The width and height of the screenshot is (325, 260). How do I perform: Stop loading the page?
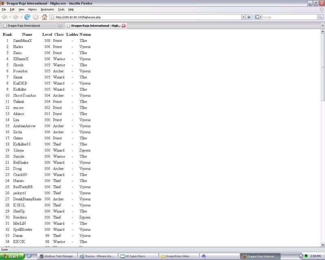(36, 17)
